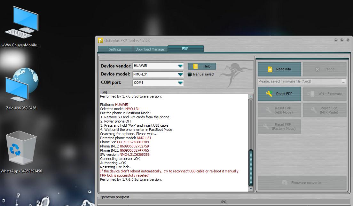This screenshot has width=353, height=206.
Task: Click the 'Power phone OFF' instruction line
Action: (116, 121)
